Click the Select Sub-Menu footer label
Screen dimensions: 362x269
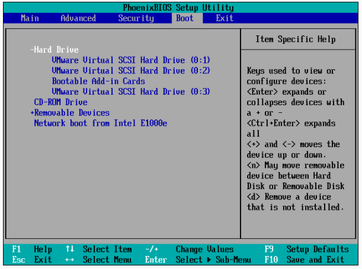pyautogui.click(x=213, y=260)
